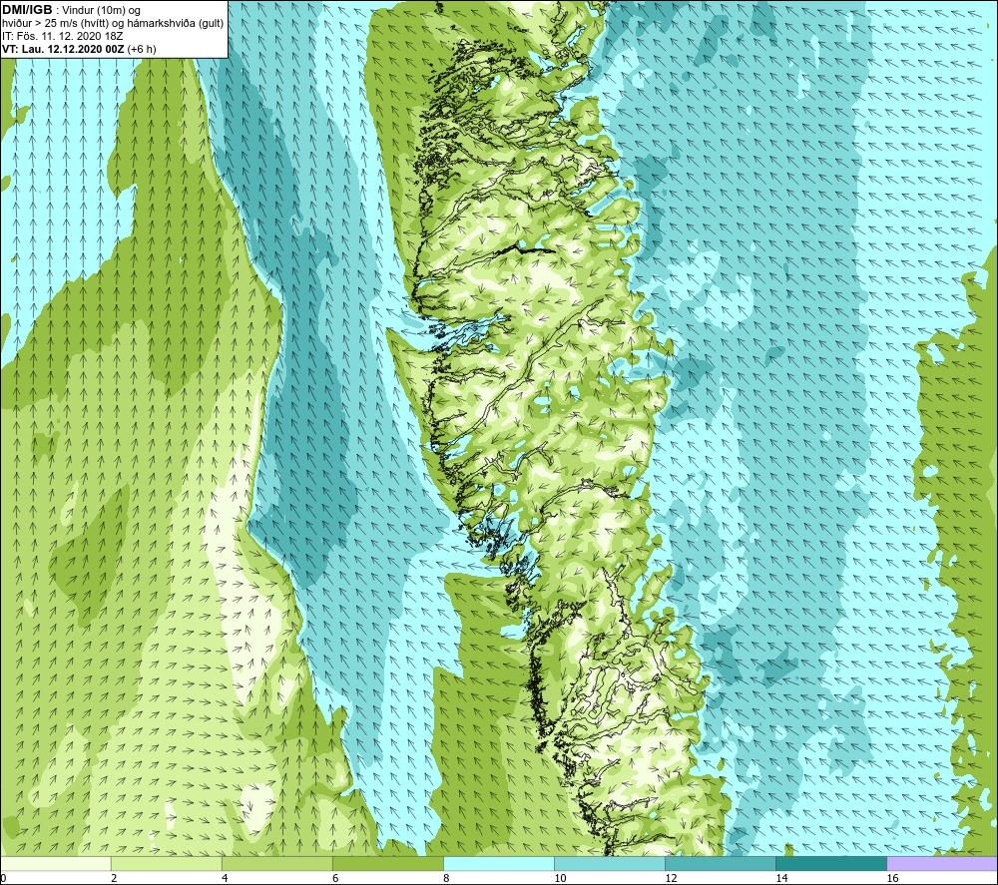998x885 pixels.
Task: Click the 8–10 m/s pale cyan swatch
Action: [x=498, y=863]
